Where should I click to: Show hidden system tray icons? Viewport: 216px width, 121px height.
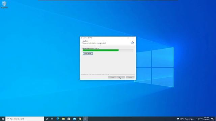click(x=196, y=119)
